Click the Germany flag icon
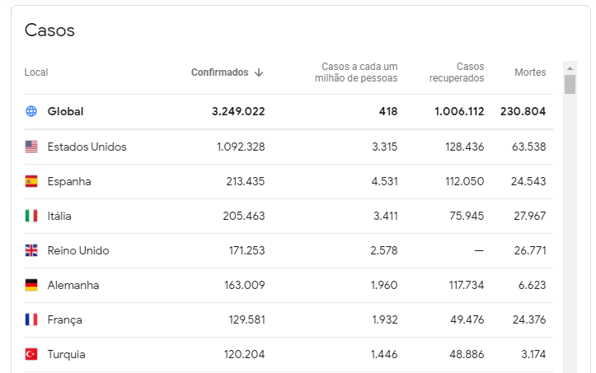596x373 pixels. click(x=31, y=285)
